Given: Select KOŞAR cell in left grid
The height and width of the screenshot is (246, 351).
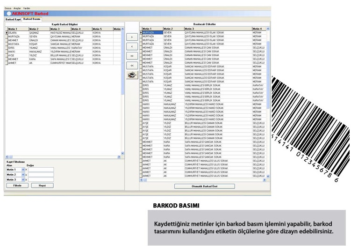Looking at the screenshot, I should [39, 44].
